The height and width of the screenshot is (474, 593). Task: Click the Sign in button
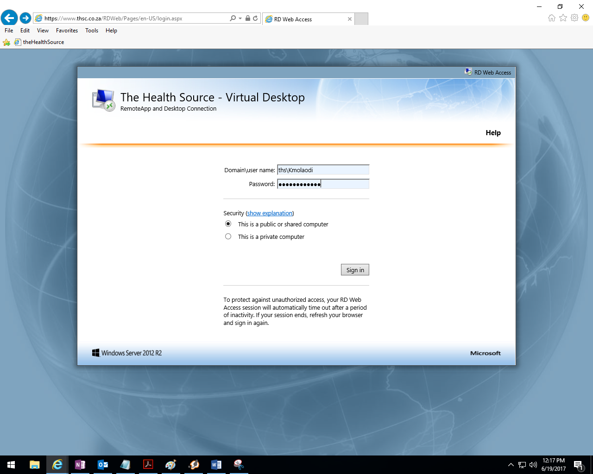tap(355, 270)
